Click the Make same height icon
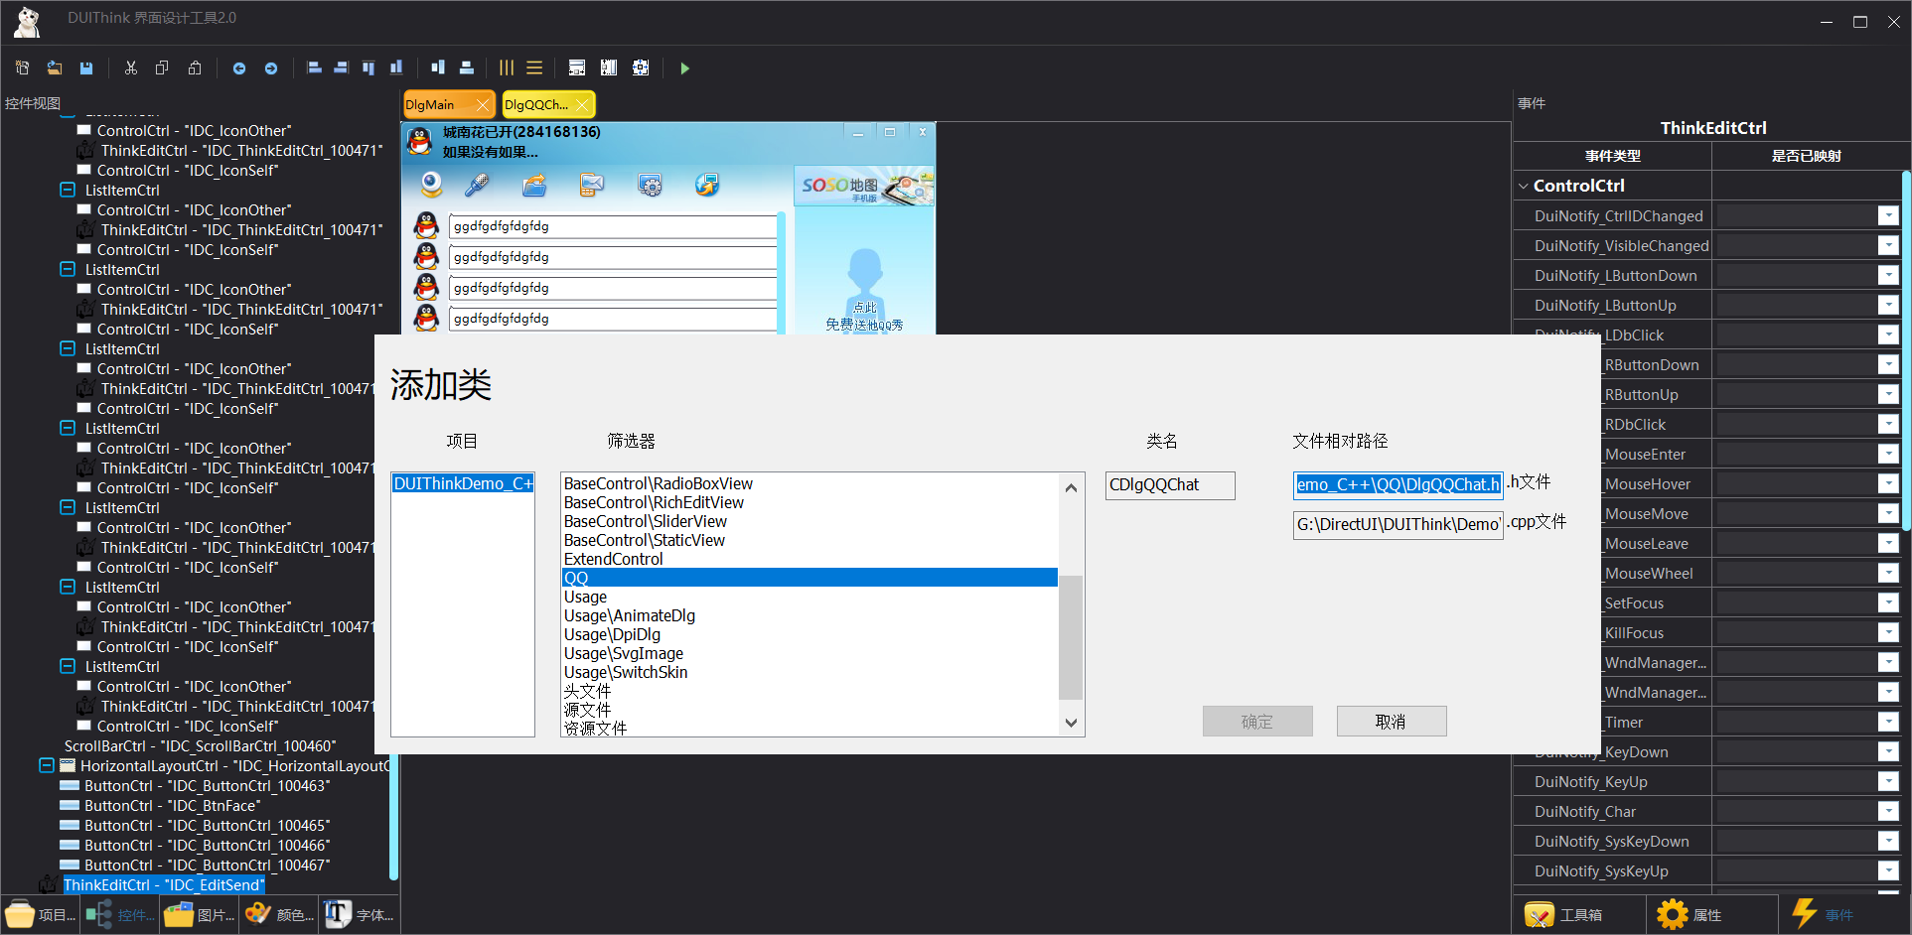 click(609, 67)
